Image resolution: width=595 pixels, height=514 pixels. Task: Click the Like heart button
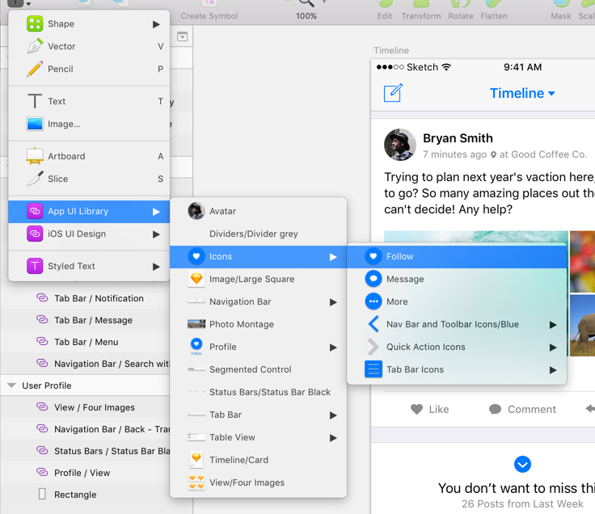click(429, 409)
